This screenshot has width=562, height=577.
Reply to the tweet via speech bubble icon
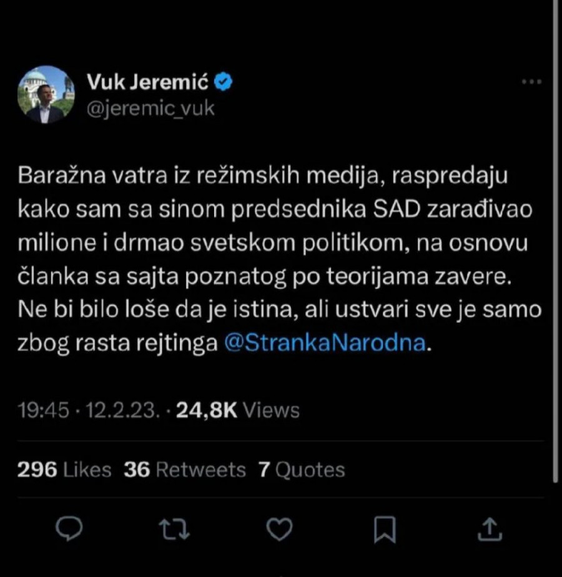(70, 530)
